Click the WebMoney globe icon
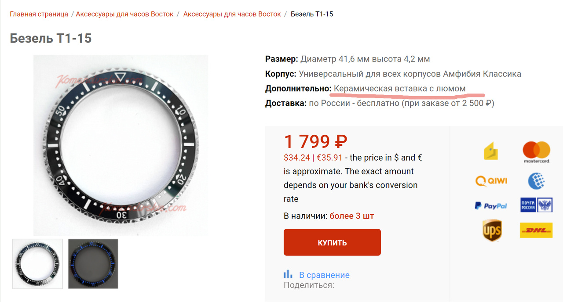Viewport: 563px width, 302px height. 536,180
